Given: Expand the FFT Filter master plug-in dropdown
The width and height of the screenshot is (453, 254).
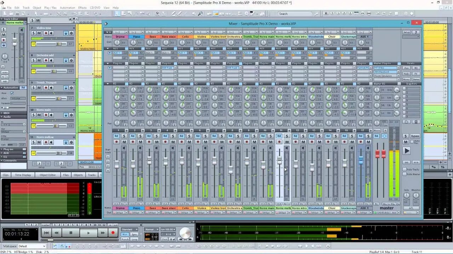Looking at the screenshot, I should coord(398,68).
